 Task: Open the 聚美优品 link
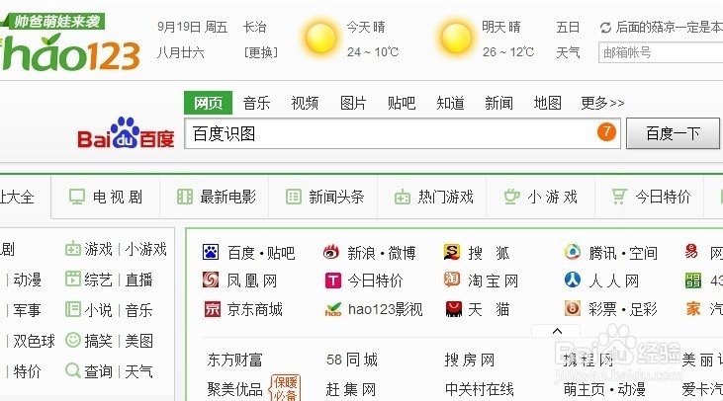point(234,389)
